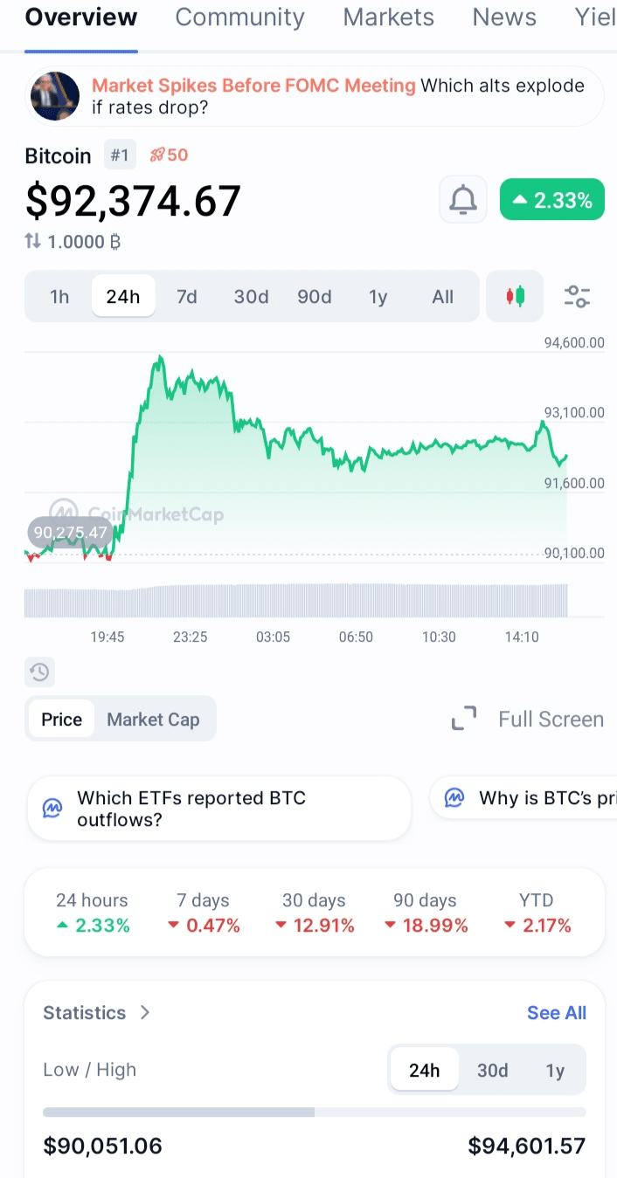This screenshot has height=1178, width=617.
Task: Open the Markets tab
Action: (388, 17)
